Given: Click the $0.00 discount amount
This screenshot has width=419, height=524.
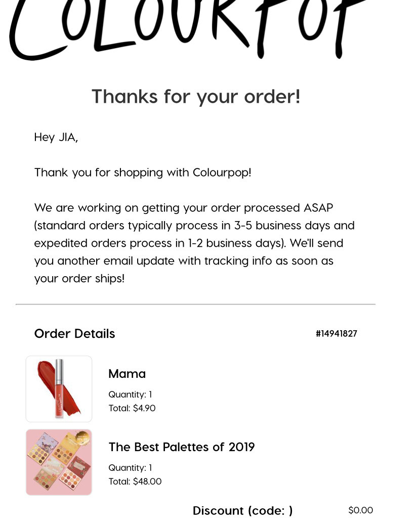Looking at the screenshot, I should (360, 510).
